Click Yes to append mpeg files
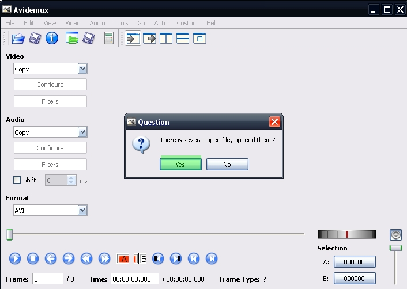This screenshot has height=289, width=407. [x=180, y=164]
